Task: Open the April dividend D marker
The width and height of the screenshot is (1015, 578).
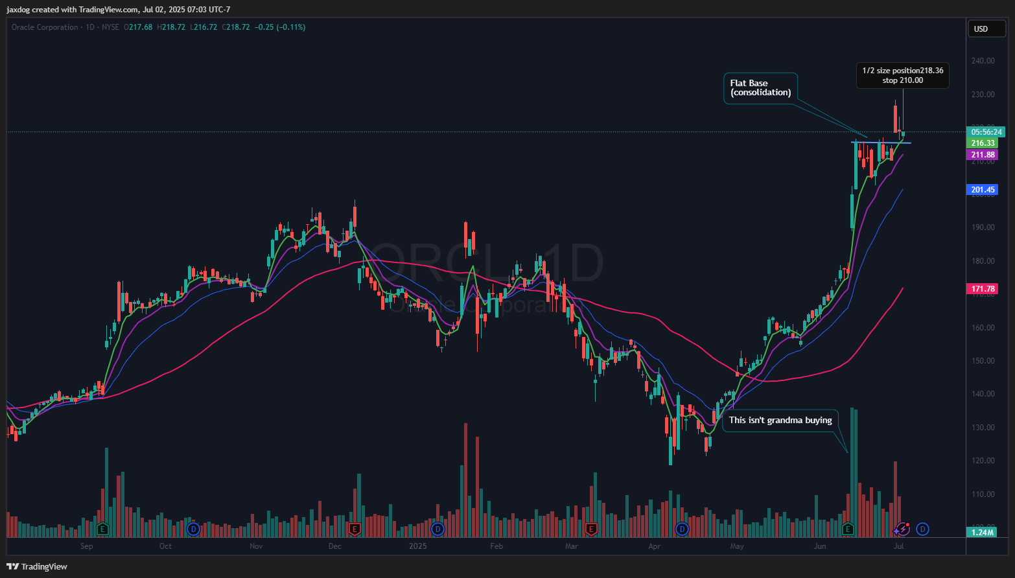Action: [x=681, y=529]
